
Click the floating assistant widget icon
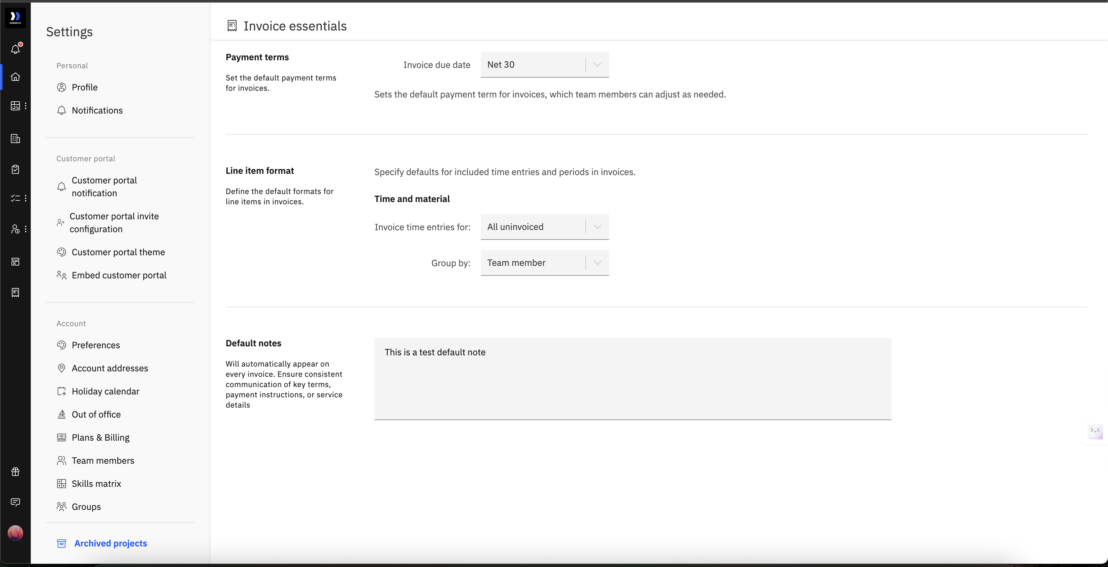tap(1095, 431)
